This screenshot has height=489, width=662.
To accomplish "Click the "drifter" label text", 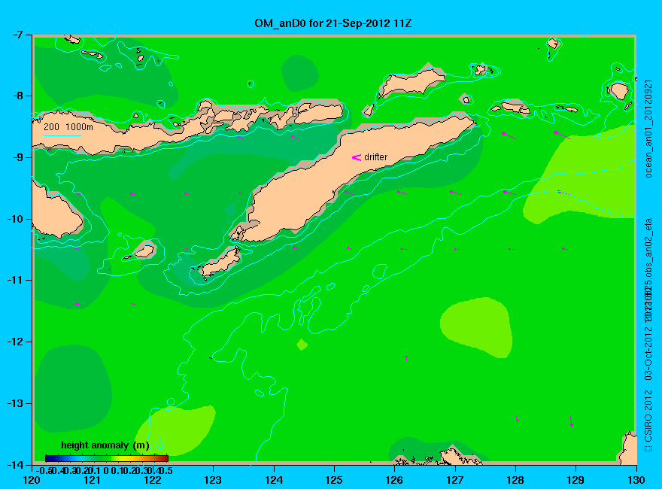I will click(375, 157).
